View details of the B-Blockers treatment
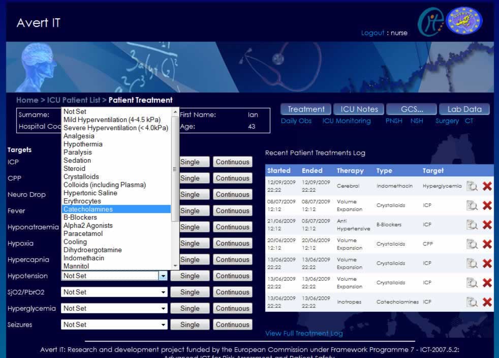Screen dimensions: 499x358 pyautogui.click(x=472, y=225)
